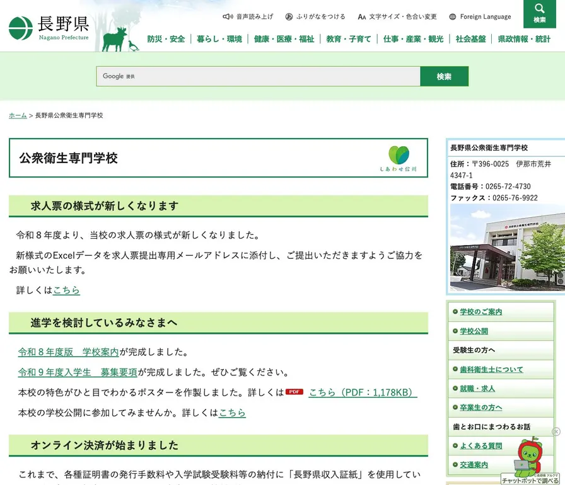Click 求人票の様式が新しくなります heading
Viewport: 565px width, 485px height.
(x=105, y=206)
